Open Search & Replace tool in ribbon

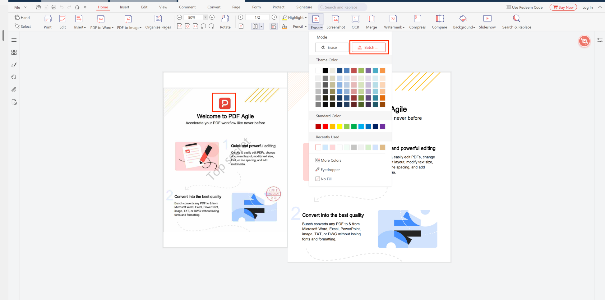(x=517, y=22)
